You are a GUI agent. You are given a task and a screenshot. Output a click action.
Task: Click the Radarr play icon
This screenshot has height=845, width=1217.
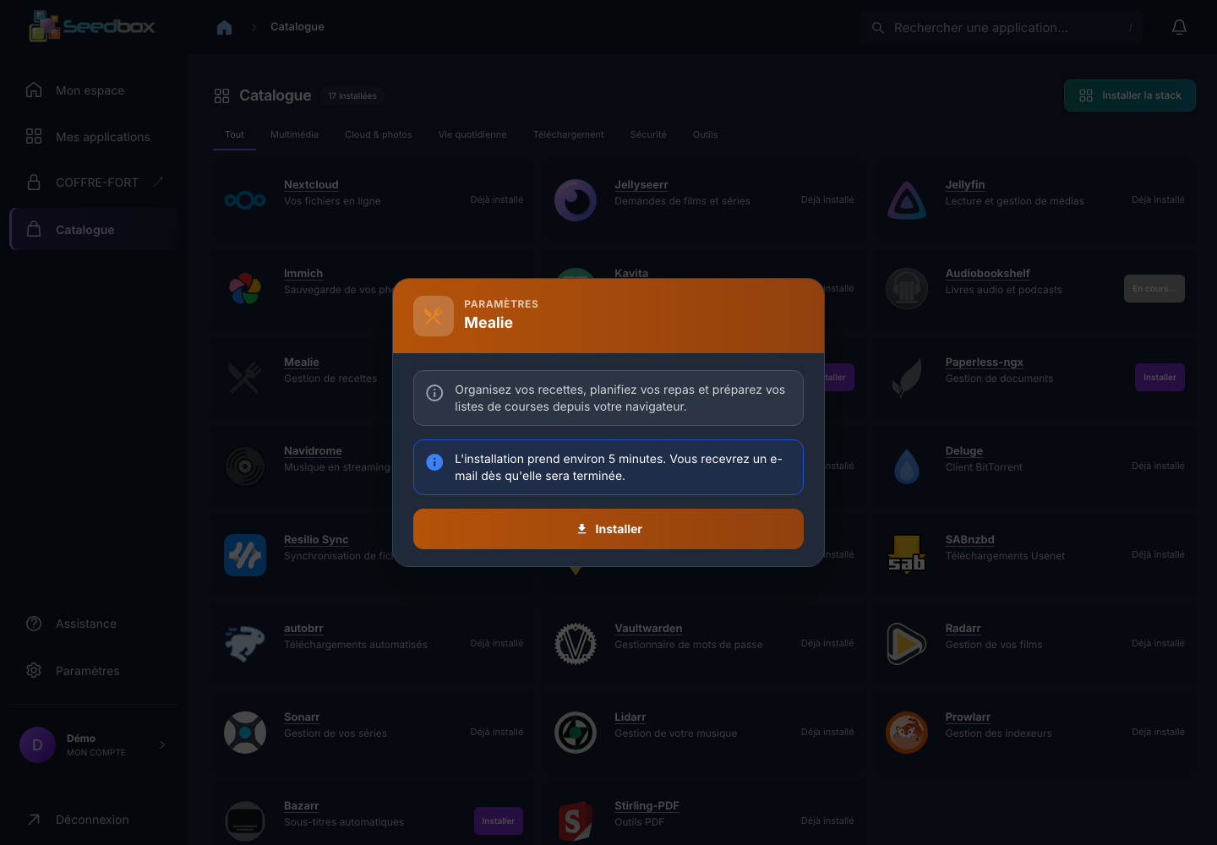click(907, 644)
